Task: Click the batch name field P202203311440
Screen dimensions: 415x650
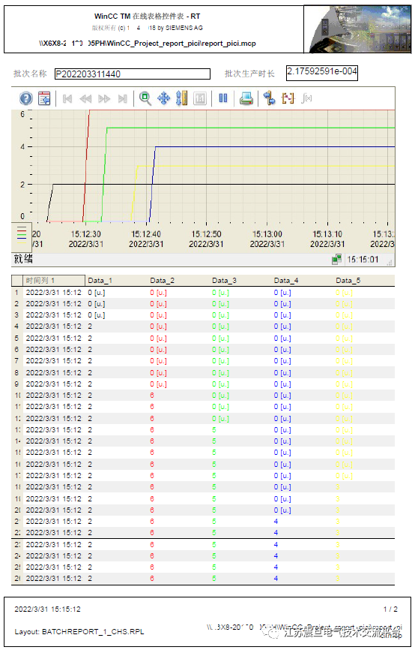Action: click(133, 74)
